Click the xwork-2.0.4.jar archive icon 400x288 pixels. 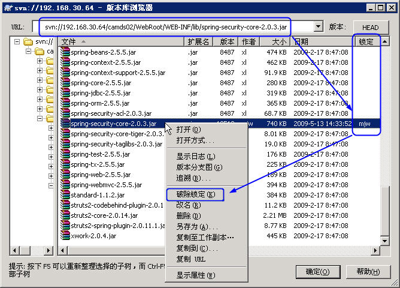pyautogui.click(x=65, y=236)
